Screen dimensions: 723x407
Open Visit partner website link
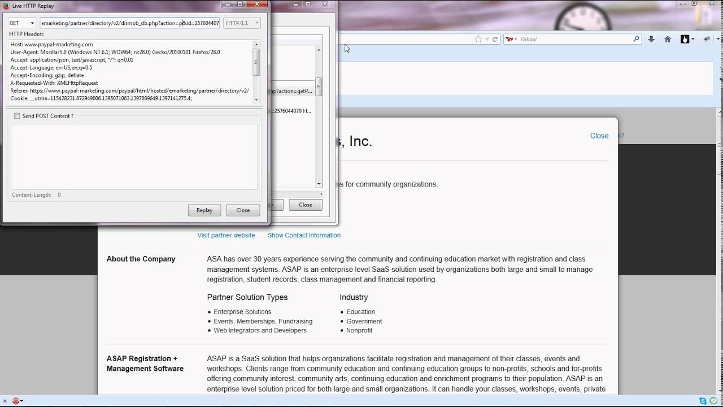[x=226, y=235]
